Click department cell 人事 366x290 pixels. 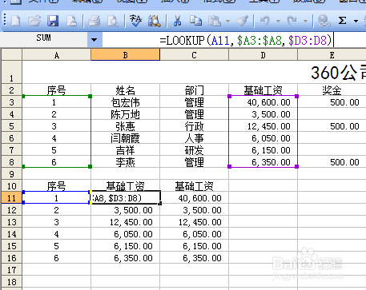coord(194,138)
